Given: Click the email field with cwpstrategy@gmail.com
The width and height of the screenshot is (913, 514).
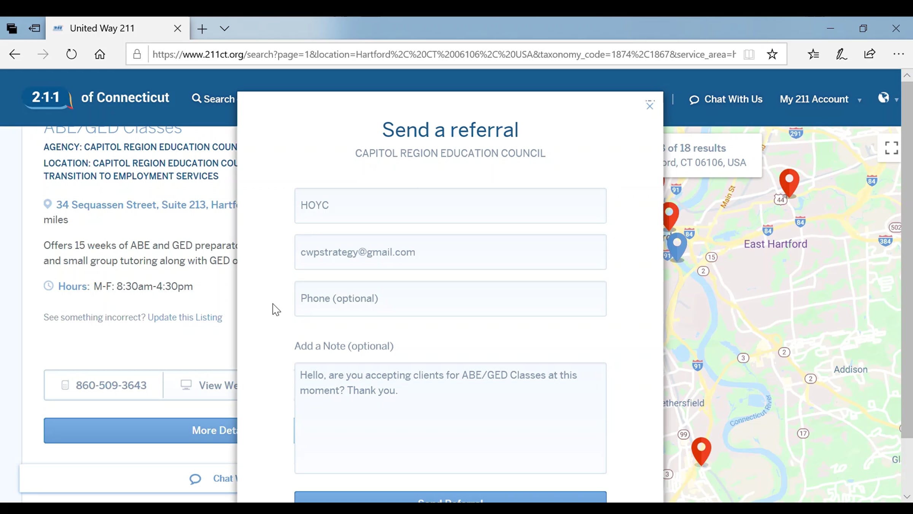Looking at the screenshot, I should [450, 252].
